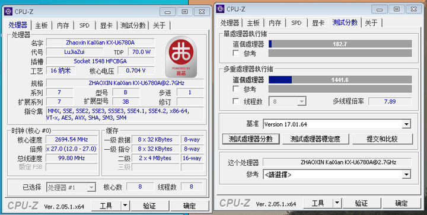The height and width of the screenshot is (215, 427).
Task: Switch to 主板 tab in right window
Action: pyautogui.click(x=253, y=23)
